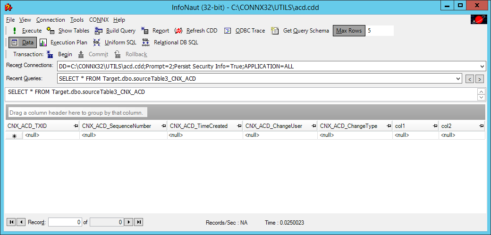Pin the CNX_ACD_ChangeUser column

pyautogui.click(x=314, y=126)
